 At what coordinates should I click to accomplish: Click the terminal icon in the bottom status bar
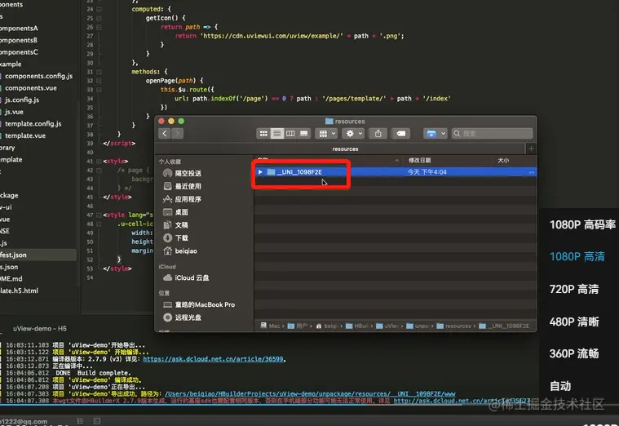tap(97, 421)
